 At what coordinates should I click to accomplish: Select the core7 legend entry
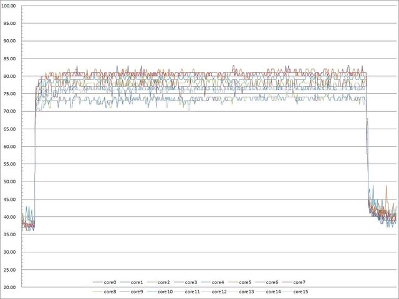[x=299, y=282]
